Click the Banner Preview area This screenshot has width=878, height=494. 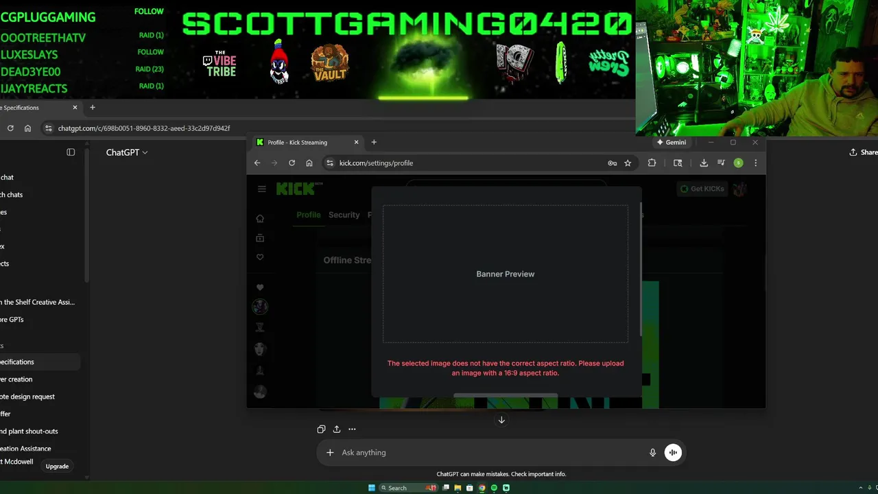(506, 274)
